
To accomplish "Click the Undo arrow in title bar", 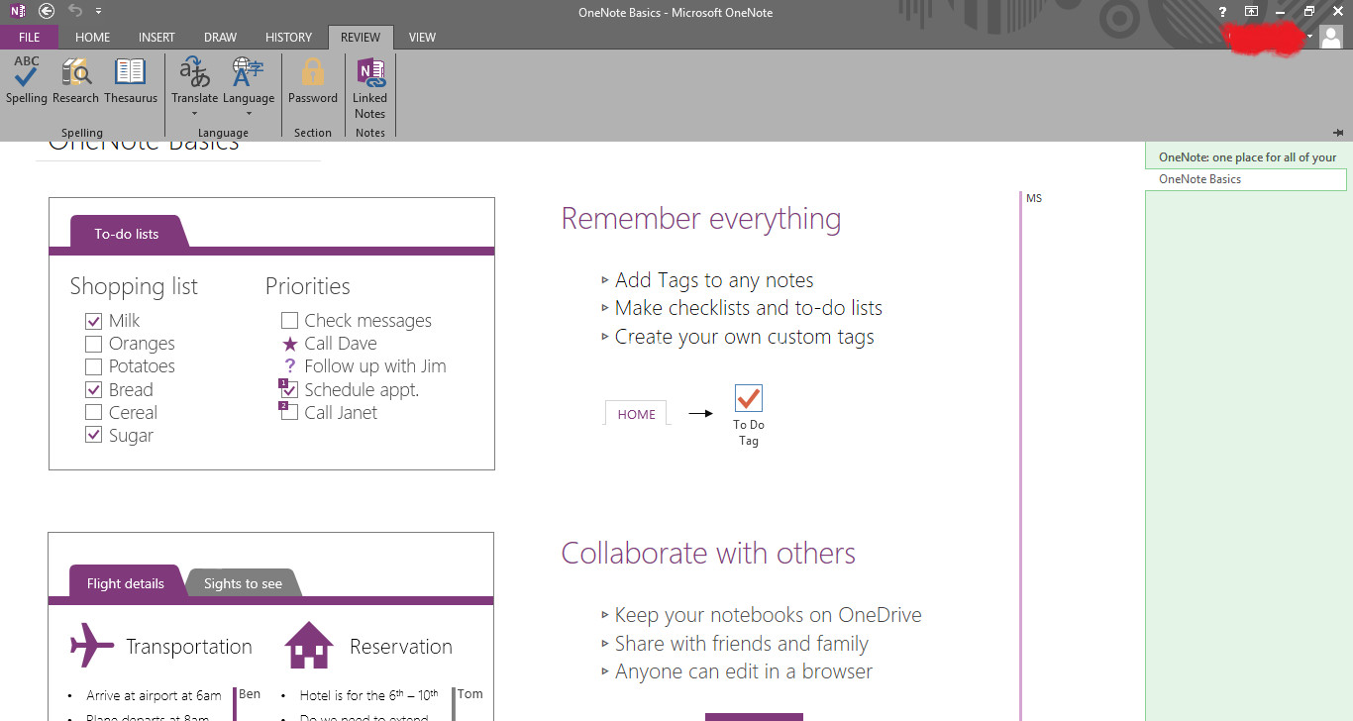I will coord(76,11).
